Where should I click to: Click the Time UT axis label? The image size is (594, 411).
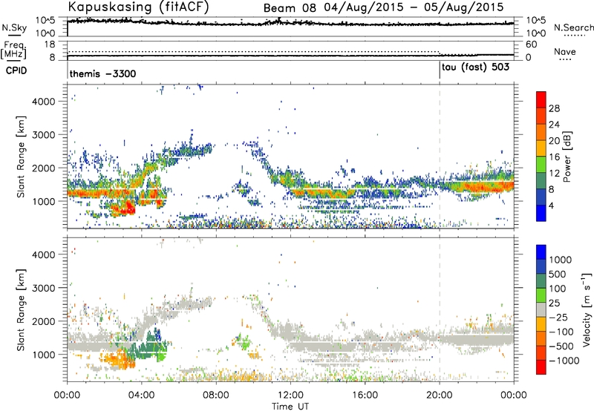pyautogui.click(x=290, y=407)
